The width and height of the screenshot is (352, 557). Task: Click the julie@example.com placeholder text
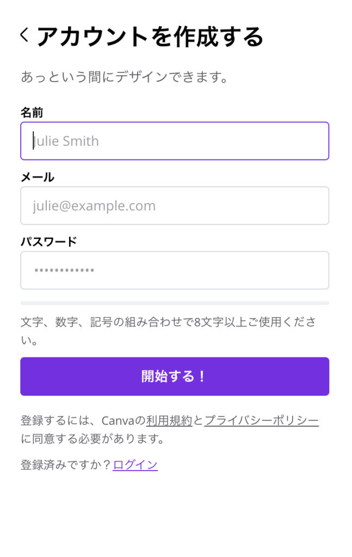point(94,206)
